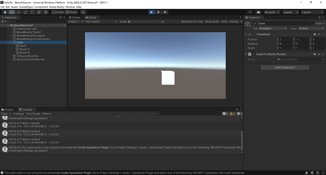Select the Rotate tool
This screenshot has width=326, height=175.
click(19, 12)
